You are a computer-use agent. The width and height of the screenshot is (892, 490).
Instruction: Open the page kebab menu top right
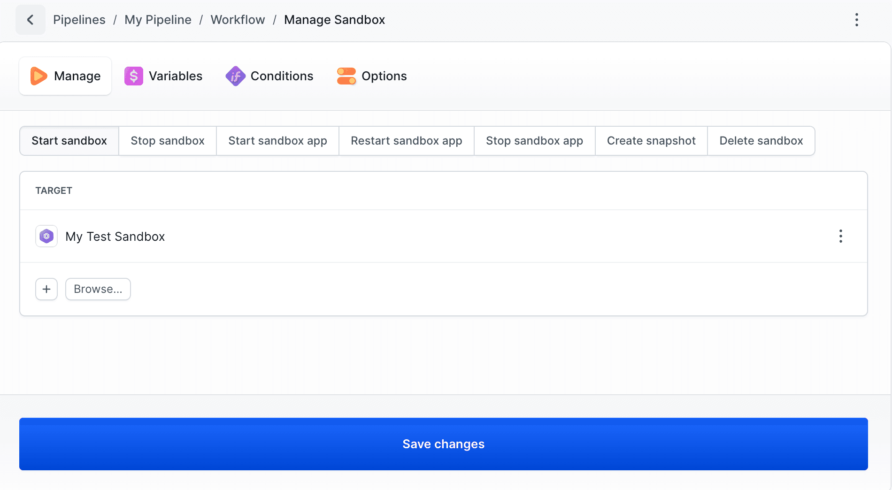tap(856, 20)
